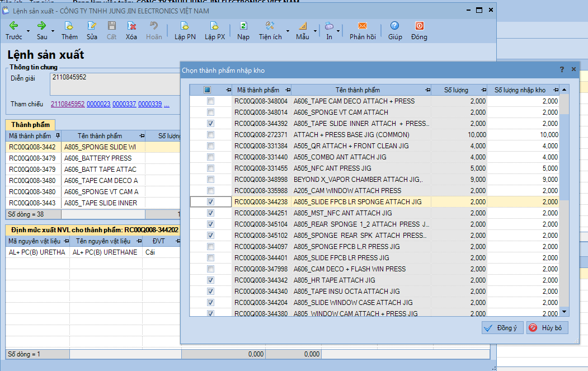Screen dimensions: 588x371
Task: Open reference link 0000337
Action: [x=124, y=104]
